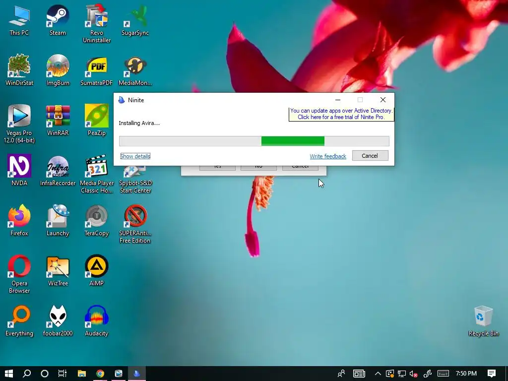The image size is (508, 381).
Task: Click the PeaZip desktop shortcut
Action: 97,120
